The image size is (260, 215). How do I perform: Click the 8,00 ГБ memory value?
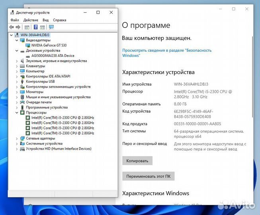click(x=180, y=104)
